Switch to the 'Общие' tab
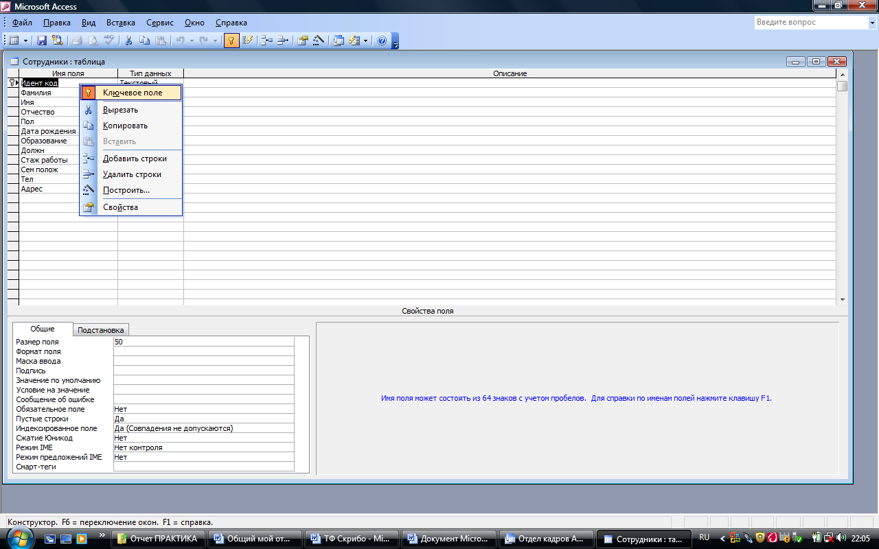Viewport: 879px width, 549px height. click(x=43, y=329)
